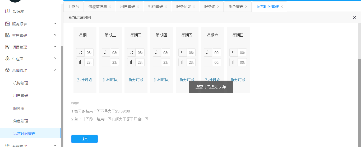Image resolution: width=361 pixels, height=147 pixels.
Task: Switch to the 工作台 tab
Action: tap(73, 7)
